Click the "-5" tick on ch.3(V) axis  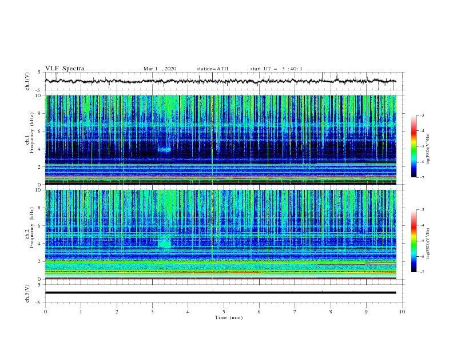(x=39, y=303)
